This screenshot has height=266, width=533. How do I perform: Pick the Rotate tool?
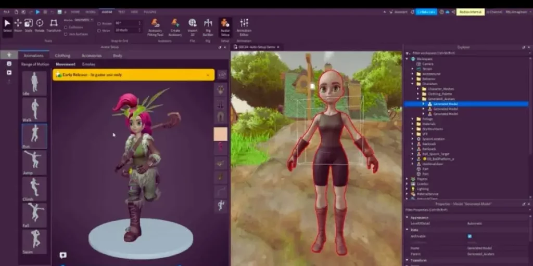[40, 26]
